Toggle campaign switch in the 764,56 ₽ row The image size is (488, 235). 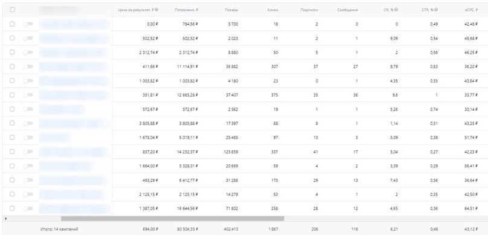(x=28, y=24)
